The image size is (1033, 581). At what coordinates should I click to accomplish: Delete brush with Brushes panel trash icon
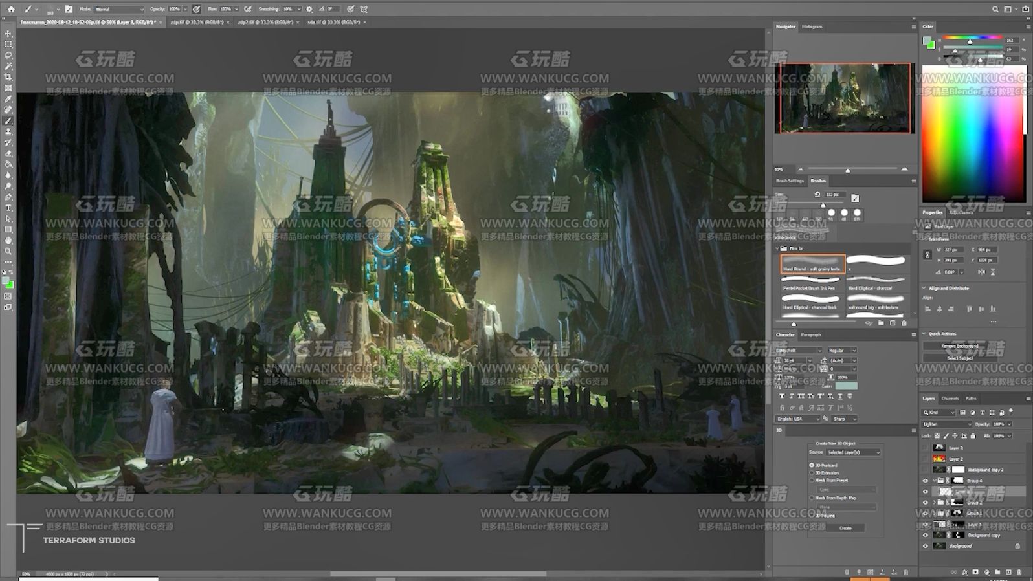(904, 323)
